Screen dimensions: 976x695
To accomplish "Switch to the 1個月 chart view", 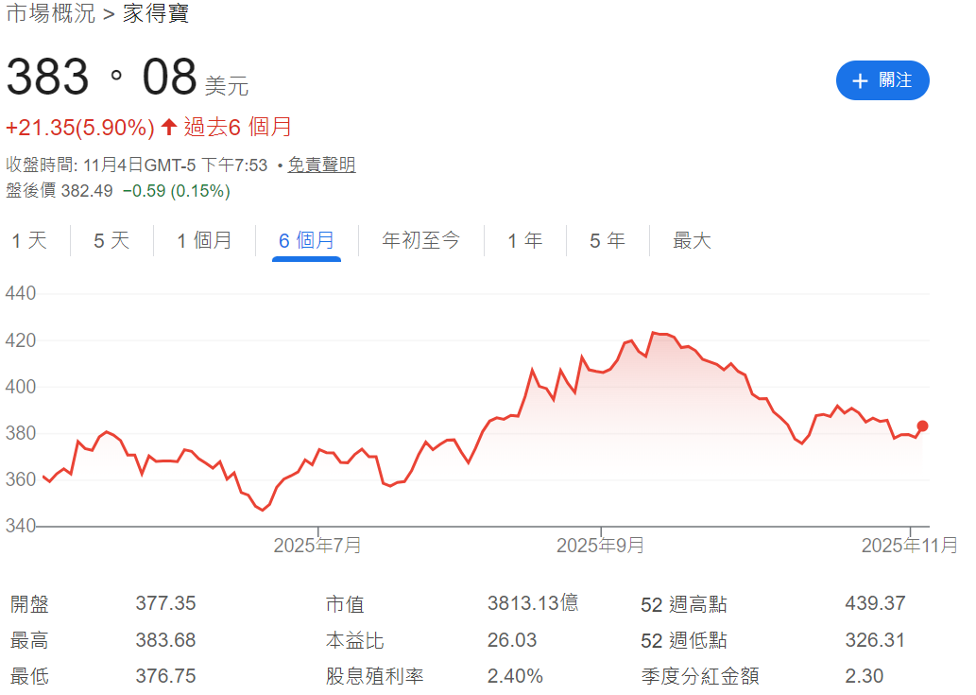I will [x=204, y=240].
